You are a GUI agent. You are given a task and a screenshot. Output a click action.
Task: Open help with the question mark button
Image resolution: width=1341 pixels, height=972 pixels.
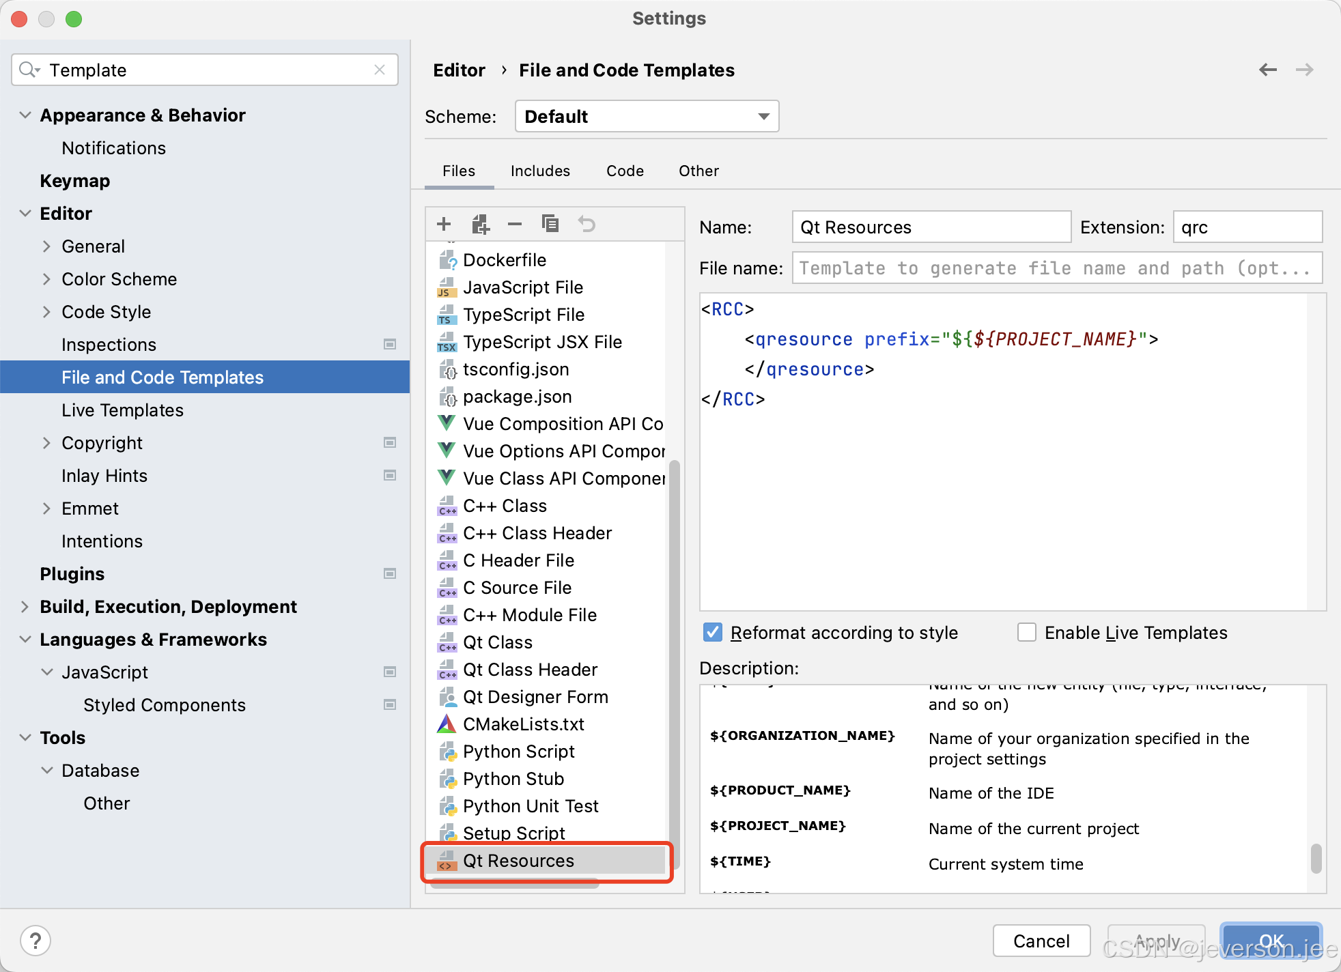36,941
